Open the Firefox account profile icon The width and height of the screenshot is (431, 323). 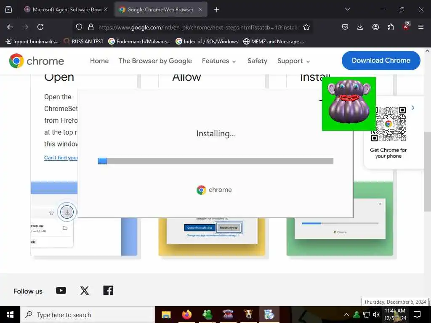click(375, 27)
